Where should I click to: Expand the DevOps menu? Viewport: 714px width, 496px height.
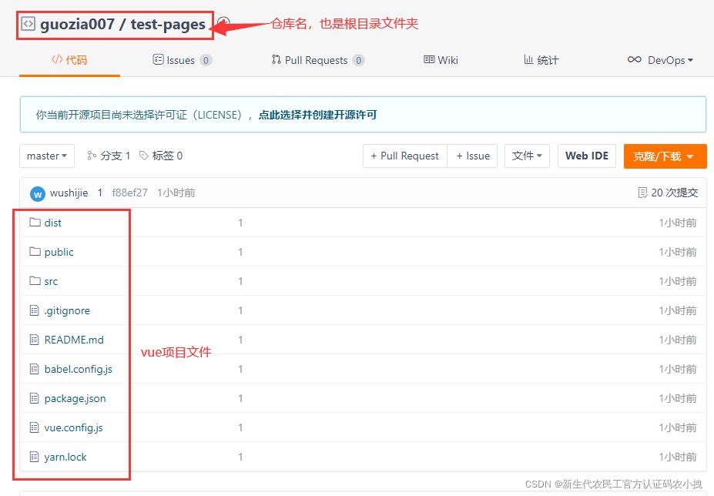[660, 60]
